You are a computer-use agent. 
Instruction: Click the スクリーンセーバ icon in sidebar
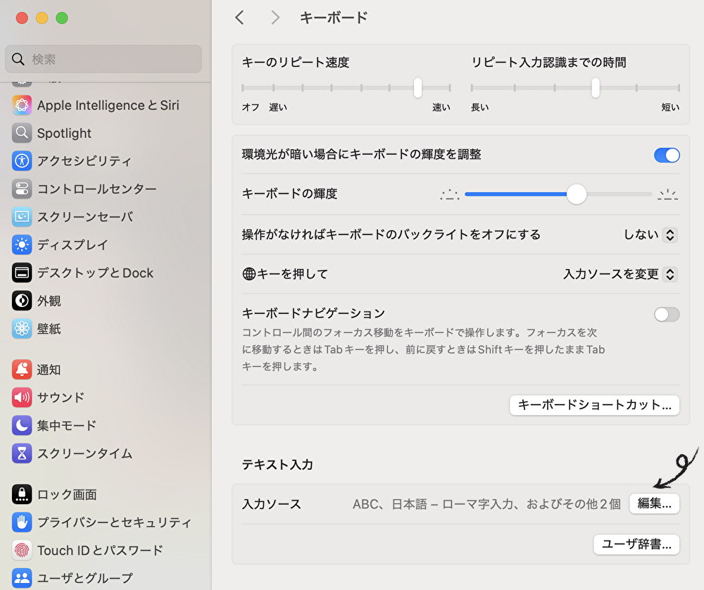click(22, 217)
